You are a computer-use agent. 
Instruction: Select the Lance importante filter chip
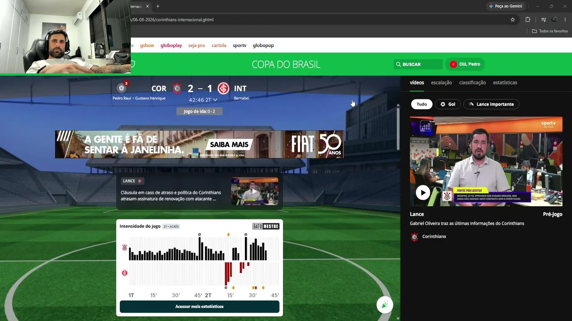tap(491, 104)
